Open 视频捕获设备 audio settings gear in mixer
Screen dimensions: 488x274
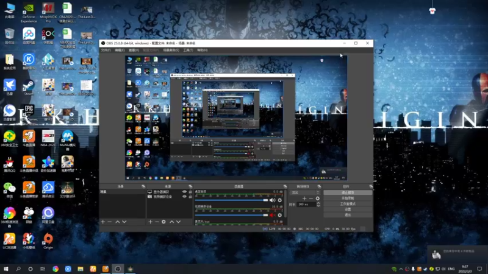click(280, 215)
